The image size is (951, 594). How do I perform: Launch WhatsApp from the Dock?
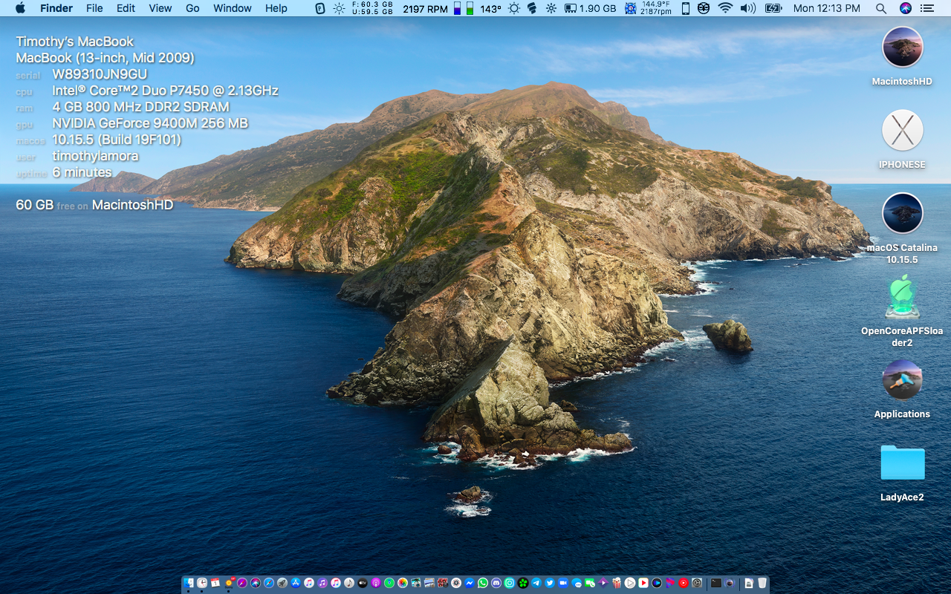(483, 583)
